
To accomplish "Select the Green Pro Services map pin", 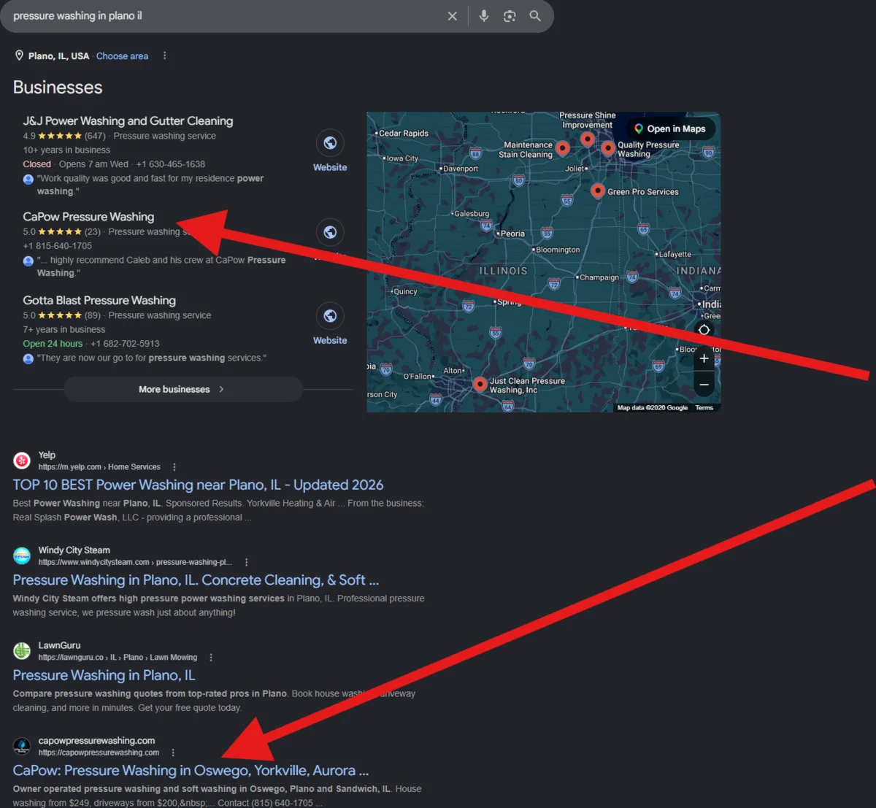I will coord(597,191).
